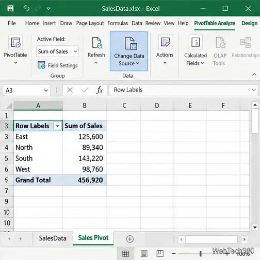Click the Normal view icon

coord(125,254)
